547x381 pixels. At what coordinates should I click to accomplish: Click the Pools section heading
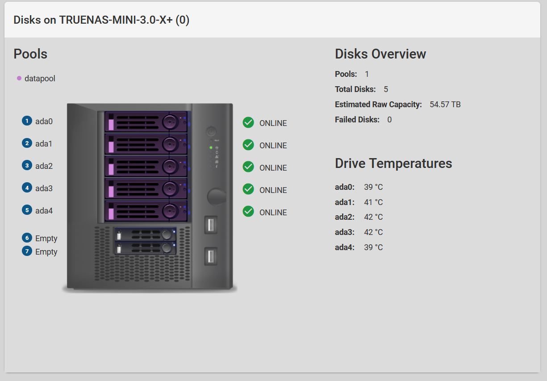(x=30, y=54)
